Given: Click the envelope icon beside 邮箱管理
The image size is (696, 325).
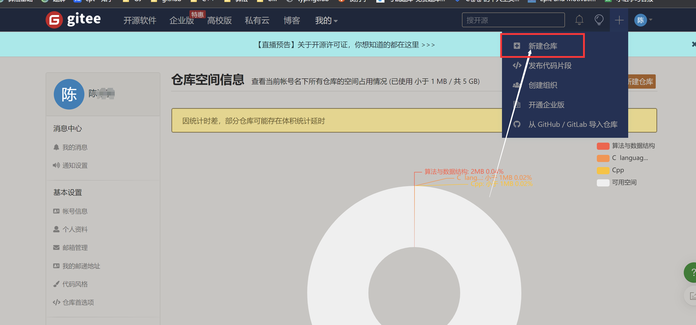Looking at the screenshot, I should pyautogui.click(x=56, y=248).
